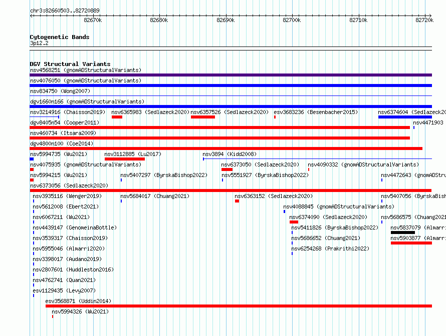The height and width of the screenshot is (336, 446).
Task: Select dgv4800n100 (Coe2014) red bar
Action: pyautogui.click(x=226, y=148)
